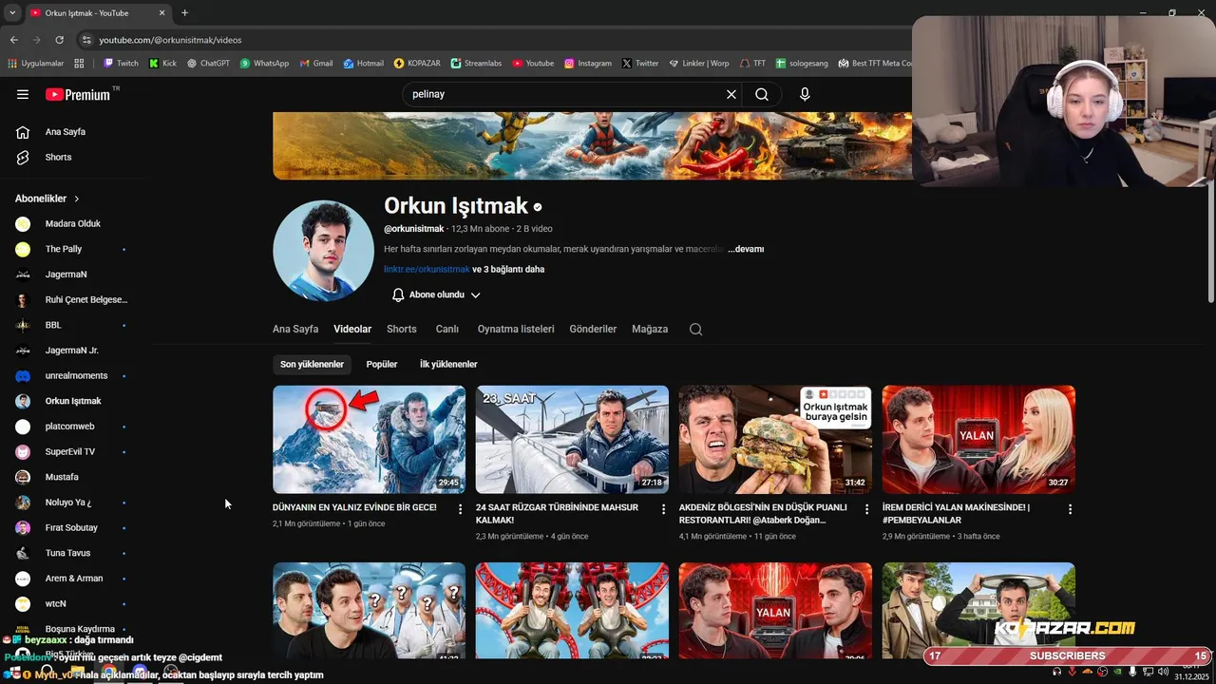Open the Uygulamalar apps shortcut
This screenshot has width=1216, height=684.
point(36,63)
